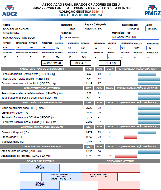
Task: Click the blue Estrutura Corporal graph bar
Action: coord(147,132)
